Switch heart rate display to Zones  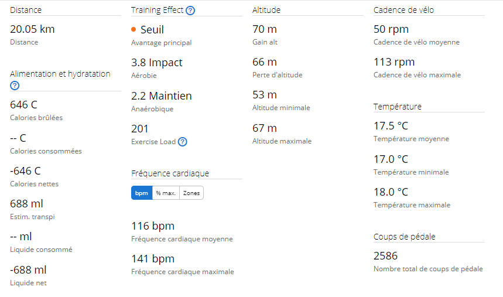(x=191, y=193)
